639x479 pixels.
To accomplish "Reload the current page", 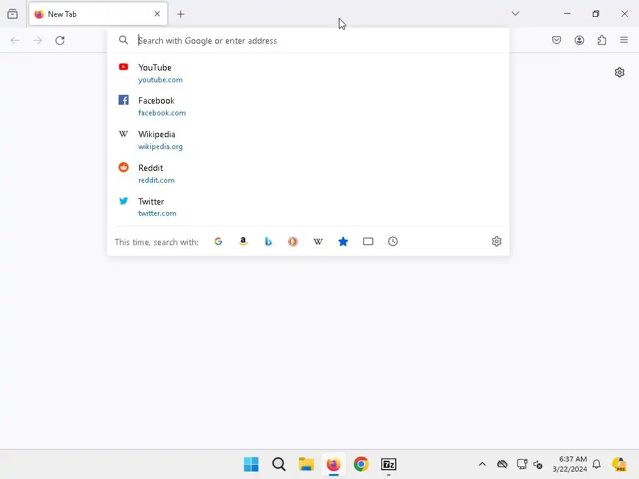I will (x=60, y=41).
